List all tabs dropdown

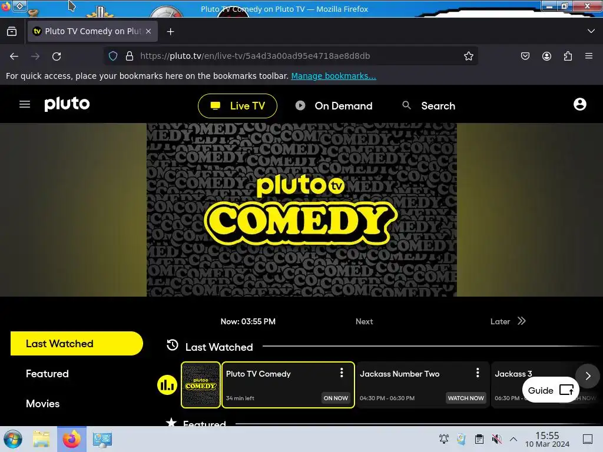pos(591,31)
